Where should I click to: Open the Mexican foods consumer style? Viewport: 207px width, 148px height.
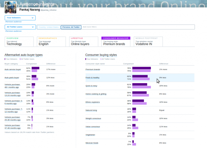[92, 143]
